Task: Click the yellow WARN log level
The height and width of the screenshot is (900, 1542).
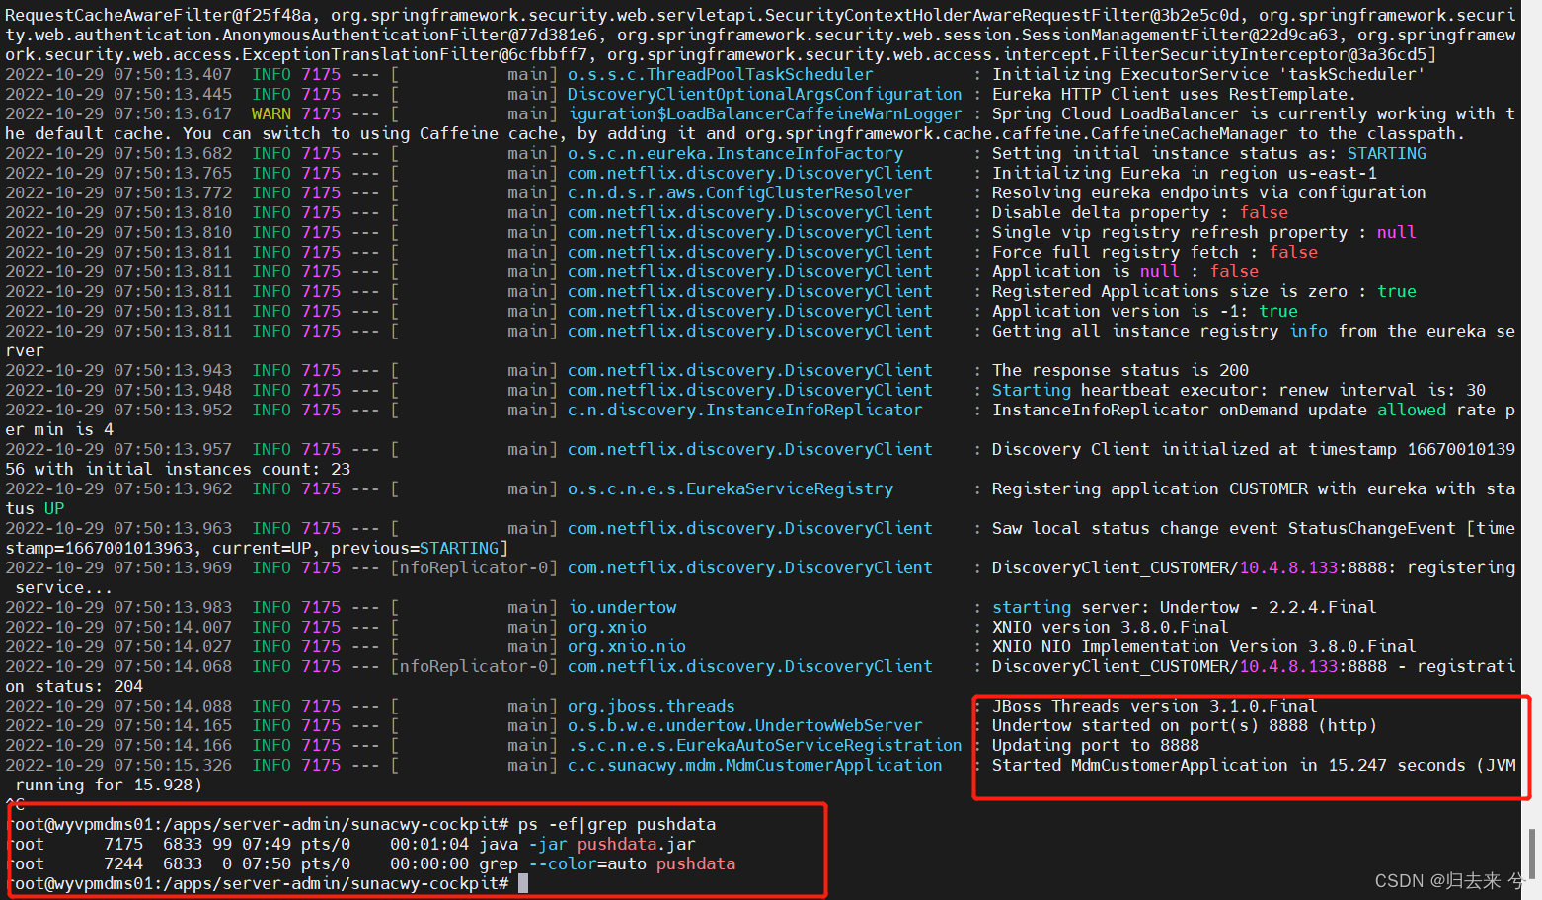Action: 271,114
